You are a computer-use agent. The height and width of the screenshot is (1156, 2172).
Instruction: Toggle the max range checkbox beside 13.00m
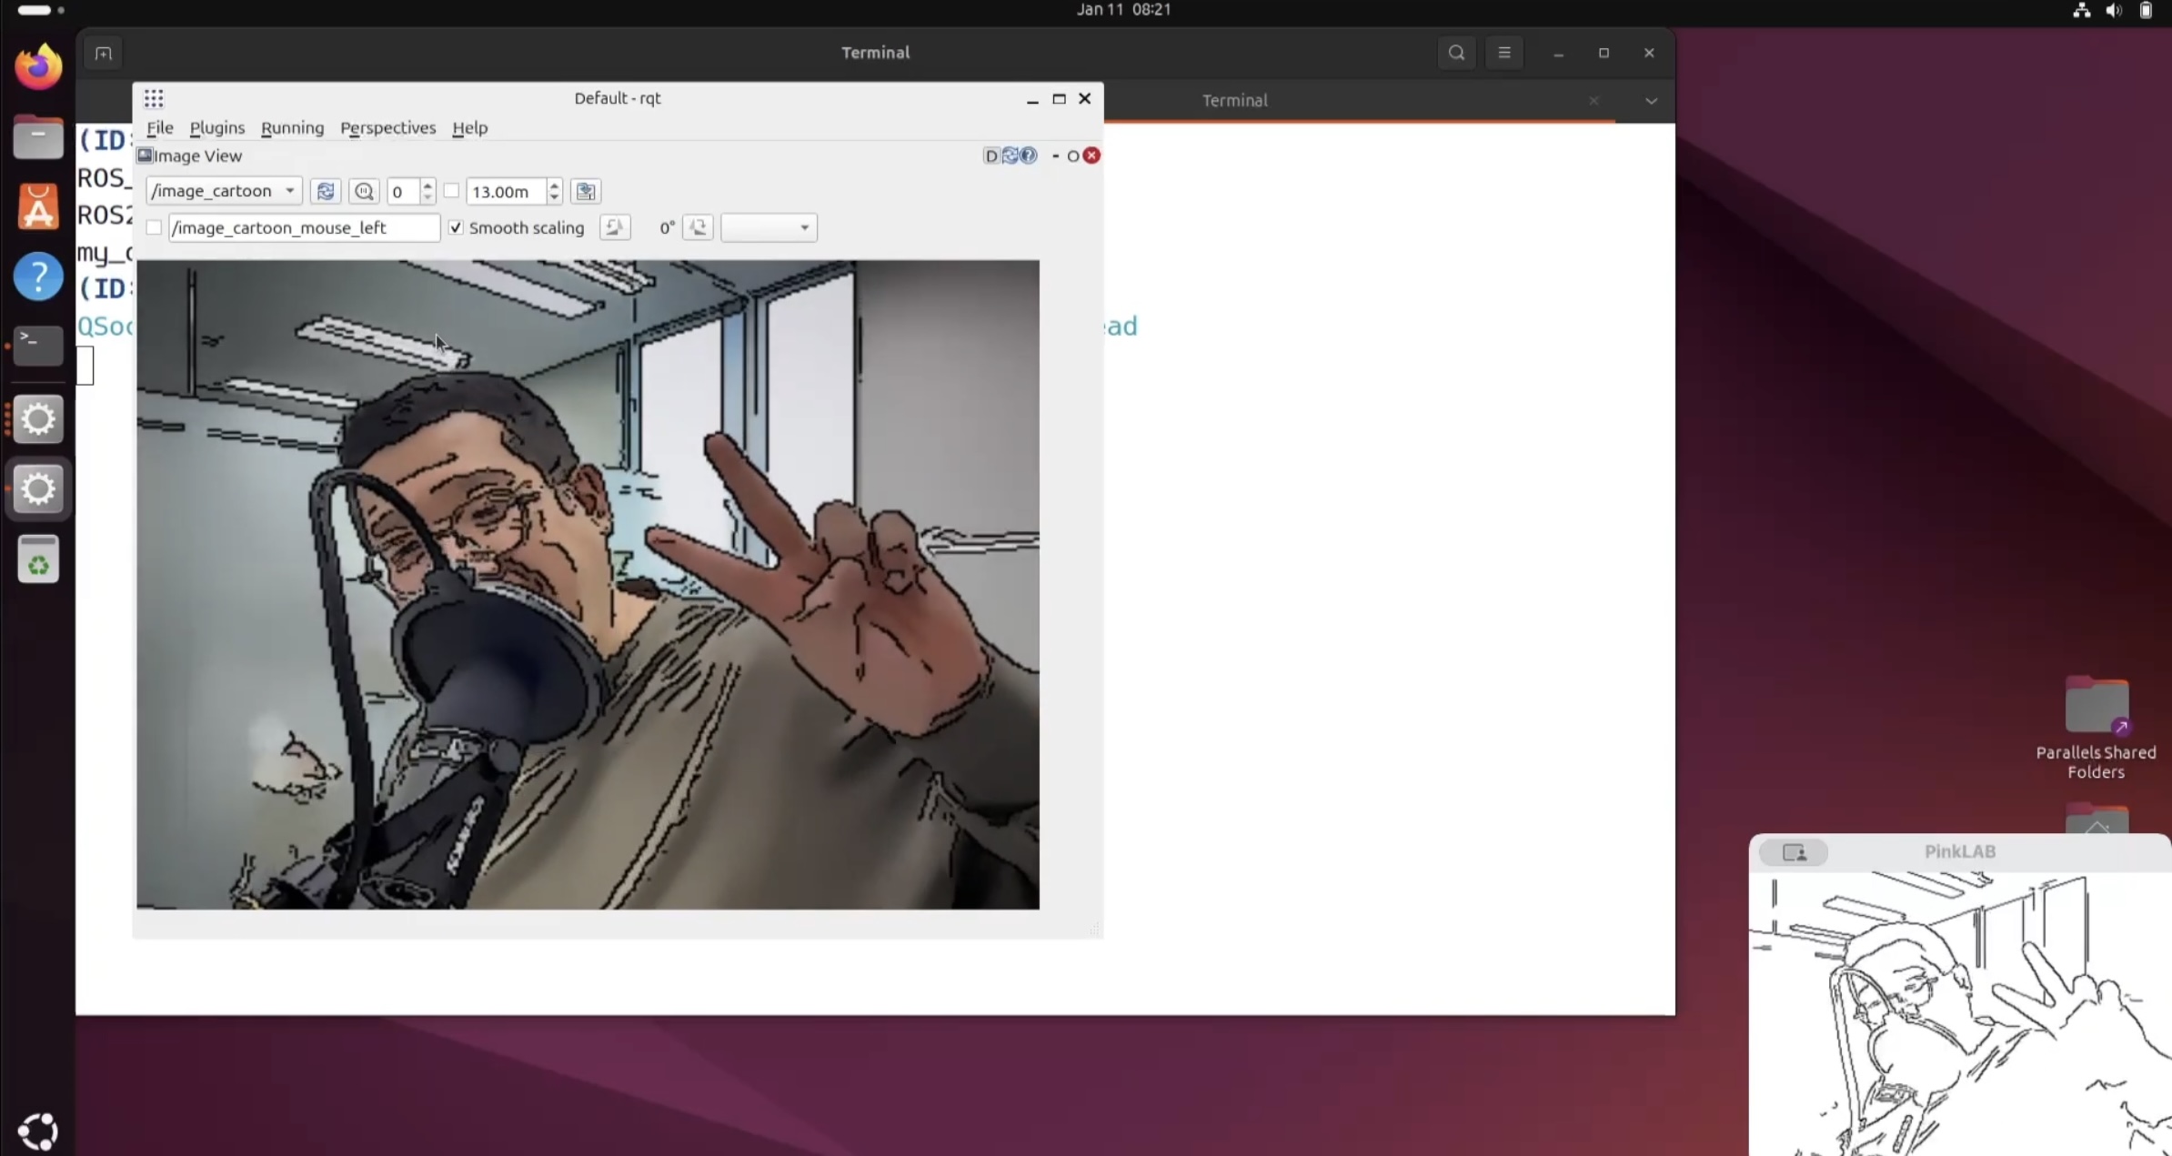coord(451,191)
